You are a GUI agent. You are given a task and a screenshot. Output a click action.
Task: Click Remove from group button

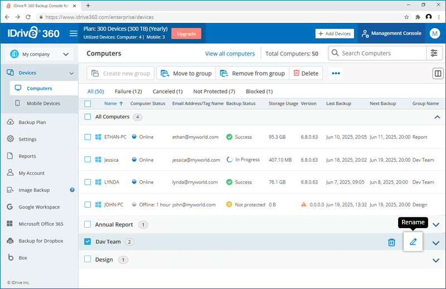point(253,74)
